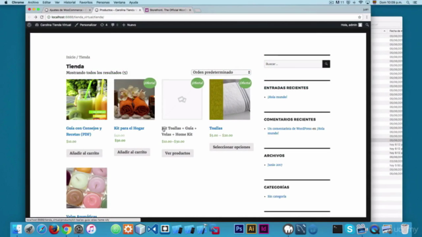Click the Seleccionar opciones button

click(231, 147)
